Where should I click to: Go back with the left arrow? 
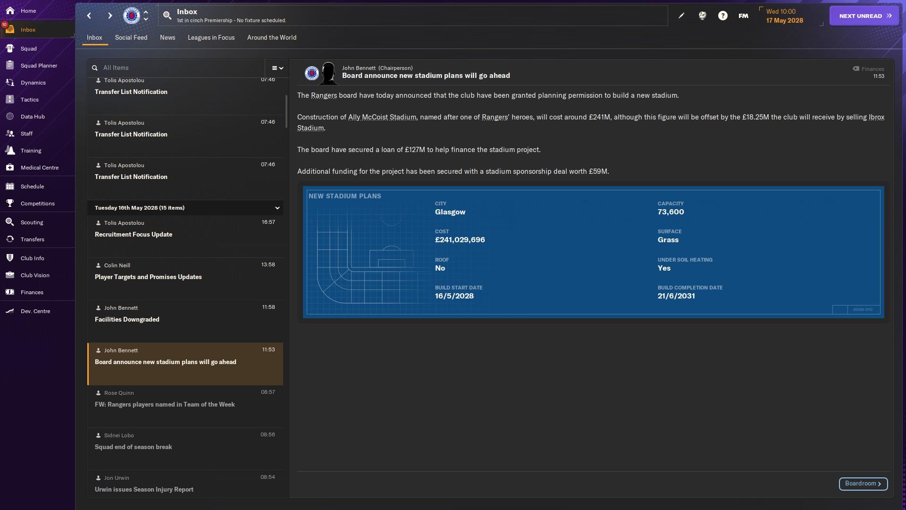pos(89,16)
